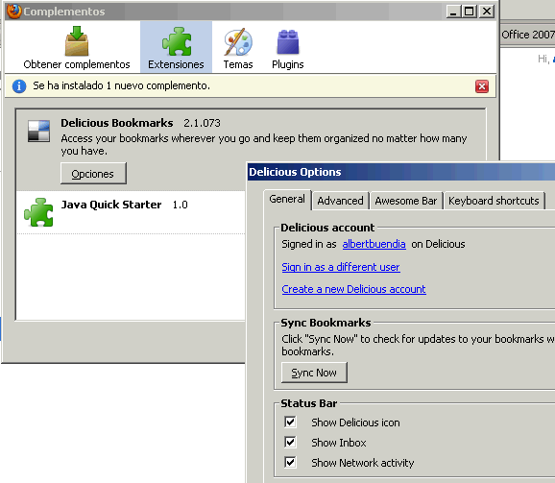
Task: Click the Delicious Bookmarks checkered icon
Action: [x=39, y=132]
